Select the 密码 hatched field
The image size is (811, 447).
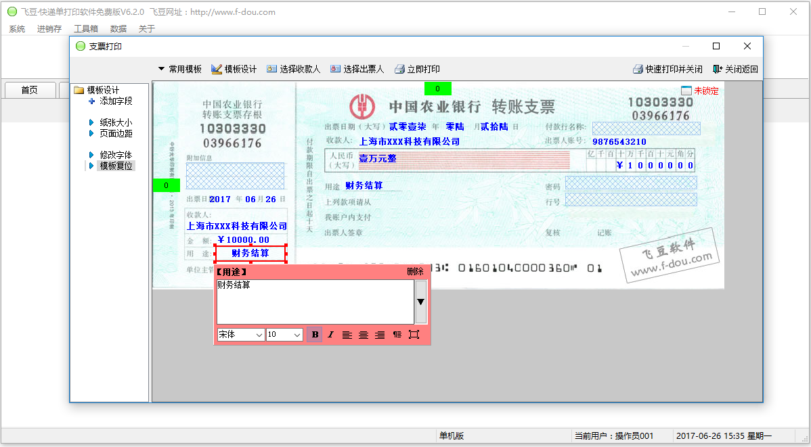coord(631,183)
